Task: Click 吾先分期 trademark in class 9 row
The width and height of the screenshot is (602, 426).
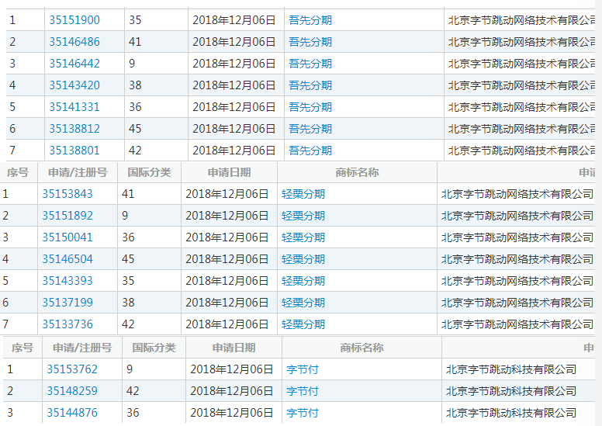Action: point(310,64)
